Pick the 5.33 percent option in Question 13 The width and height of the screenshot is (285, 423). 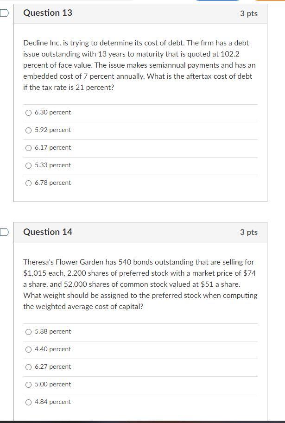27,165
